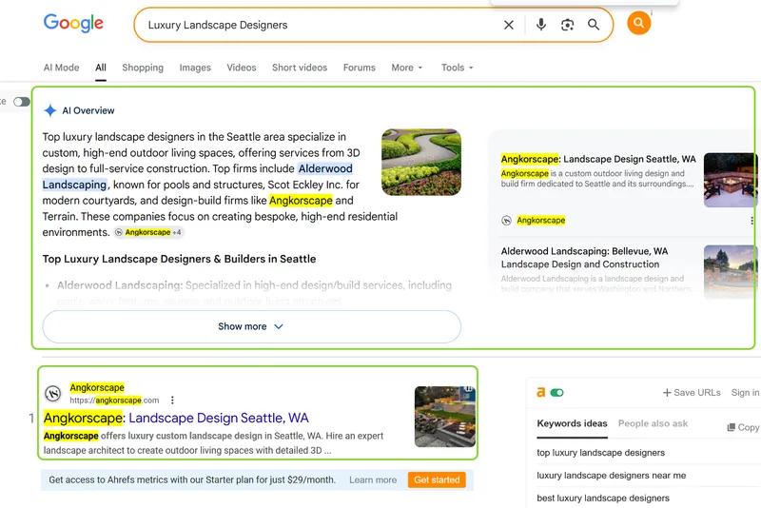This screenshot has height=508, width=761.
Task: Click the orange search extension button
Action: 638,23
